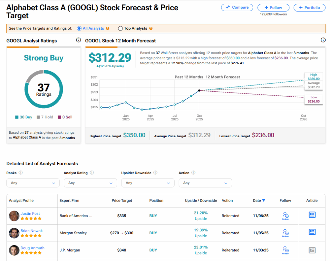This screenshot has width=330, height=261.
Task: Open Brian Nowak's article icon
Action: pyautogui.click(x=312, y=232)
